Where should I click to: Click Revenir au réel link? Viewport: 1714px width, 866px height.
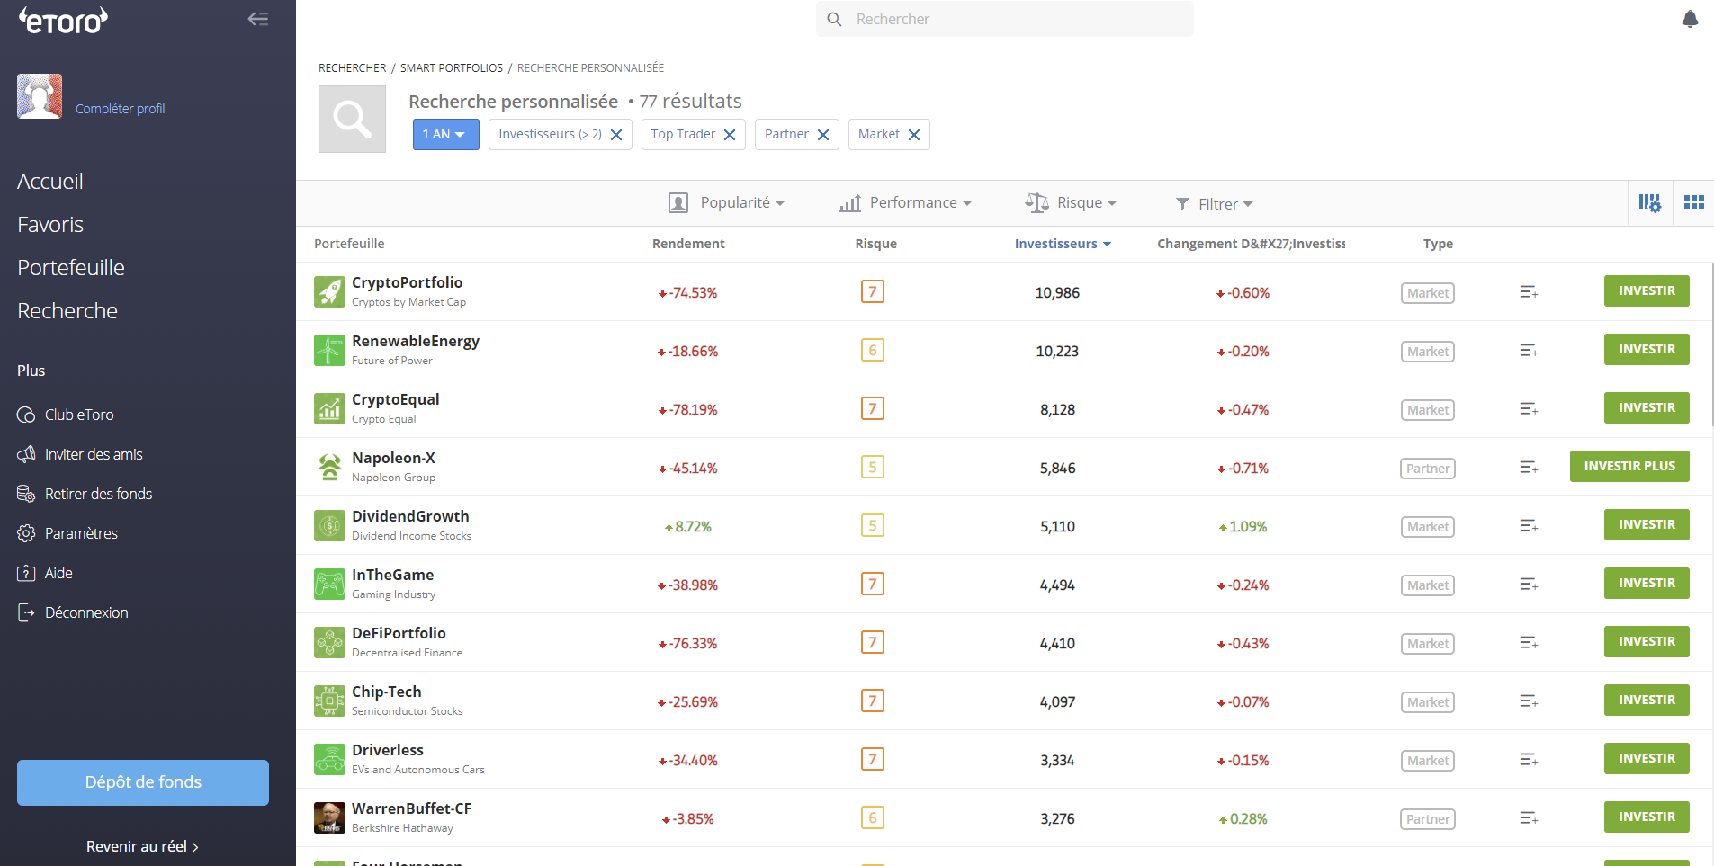[x=142, y=846]
